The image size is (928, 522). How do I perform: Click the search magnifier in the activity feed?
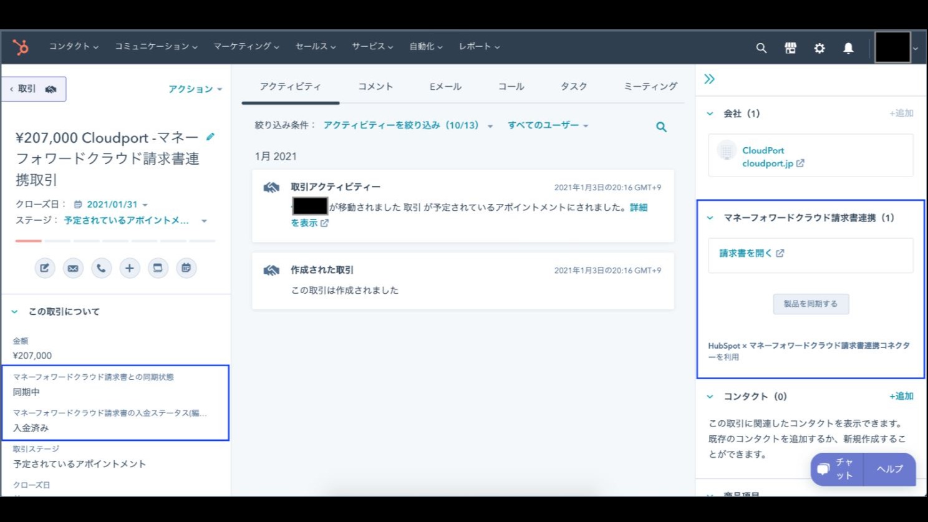coord(661,127)
